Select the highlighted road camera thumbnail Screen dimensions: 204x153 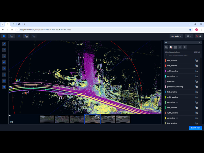[93, 119]
